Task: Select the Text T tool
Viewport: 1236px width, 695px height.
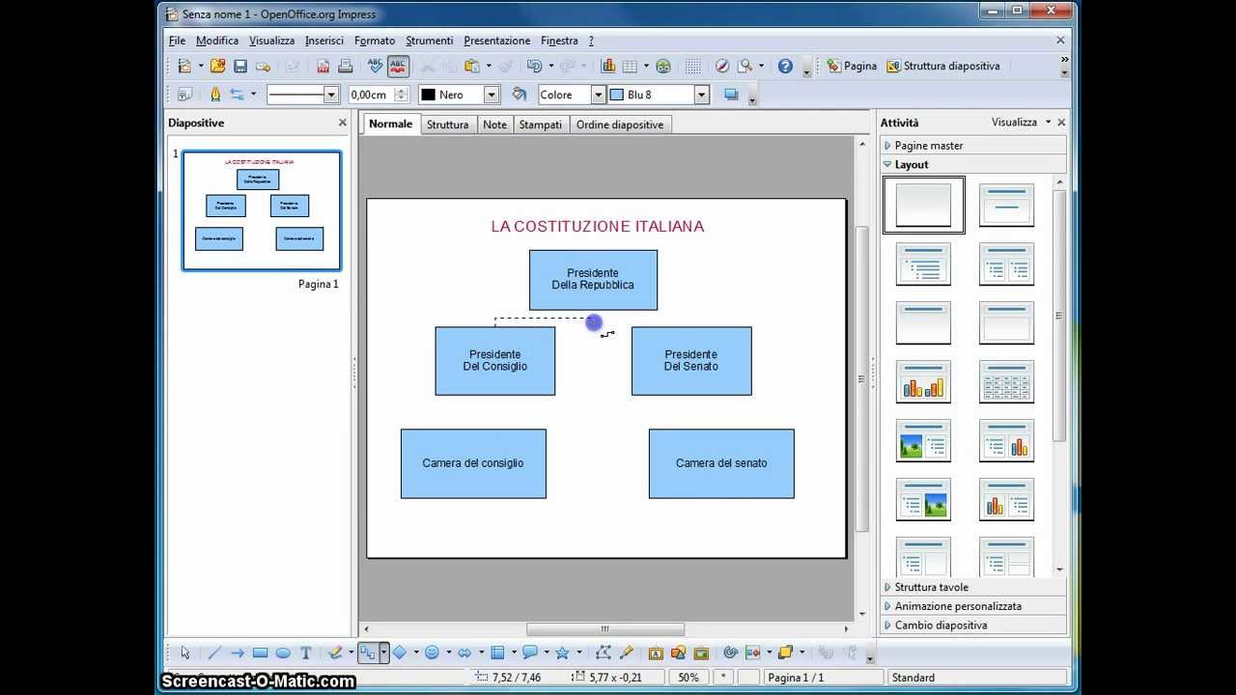Action: pyautogui.click(x=306, y=653)
